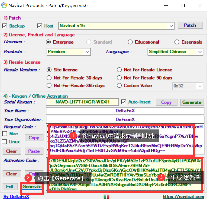Choose Not-For-Resale-30-days option
The width and height of the screenshot is (207, 199).
point(49,78)
